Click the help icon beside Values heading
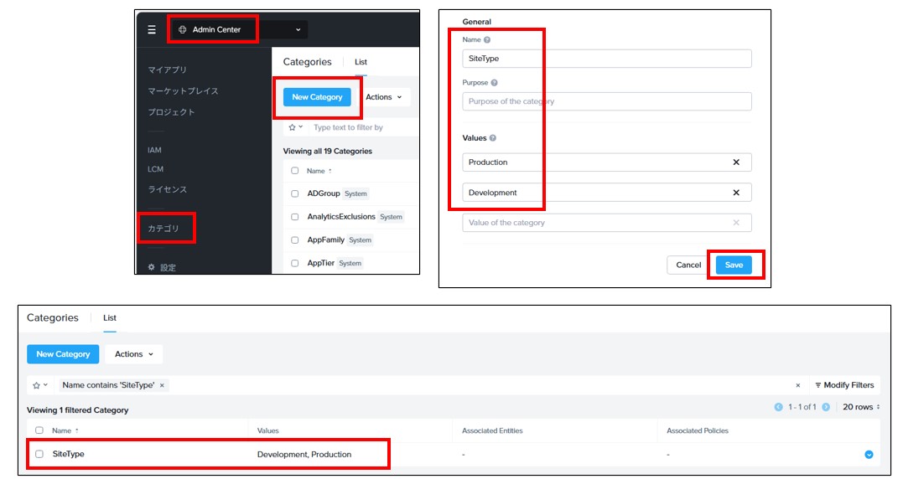 pos(493,138)
